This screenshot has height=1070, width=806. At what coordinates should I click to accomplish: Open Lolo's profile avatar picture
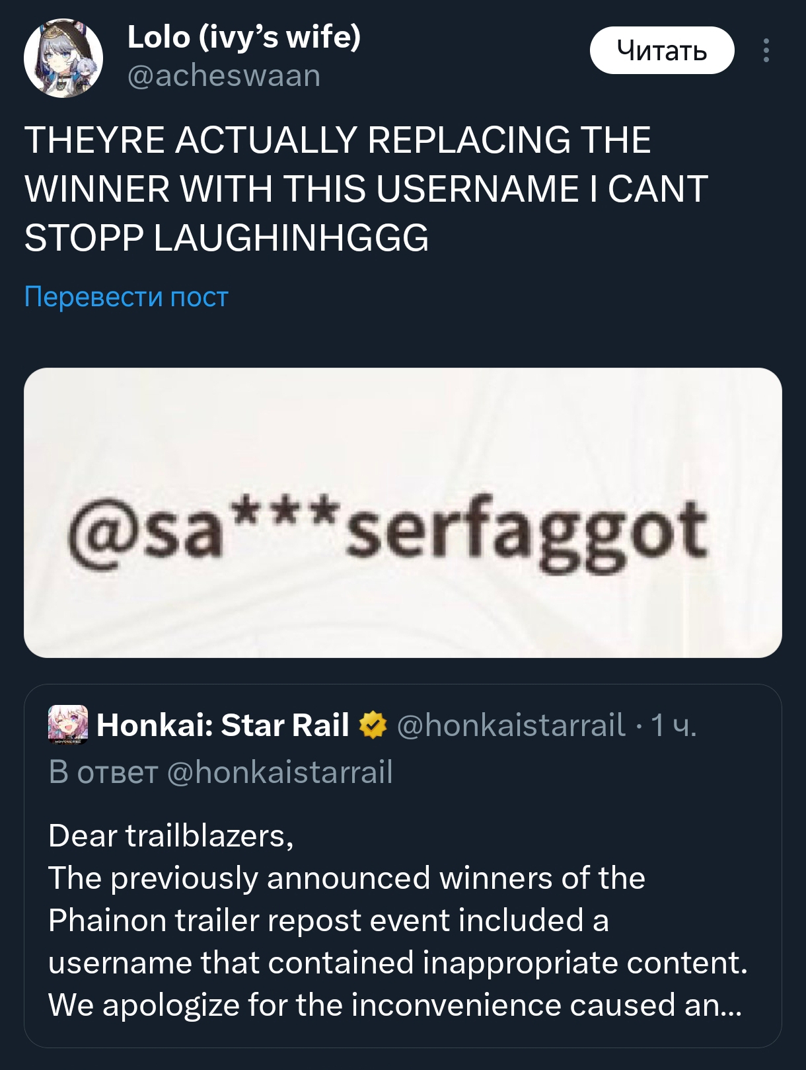[63, 58]
